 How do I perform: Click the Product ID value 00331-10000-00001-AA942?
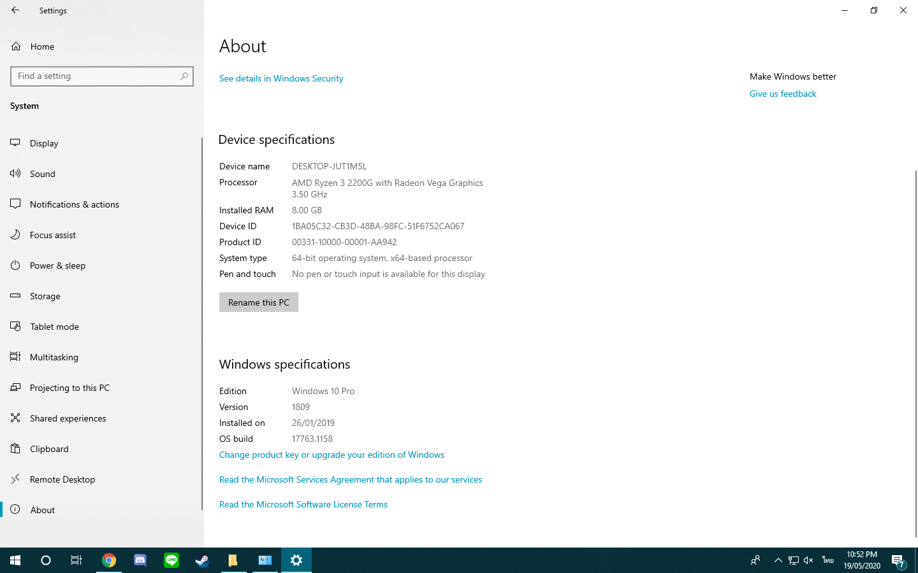point(344,242)
